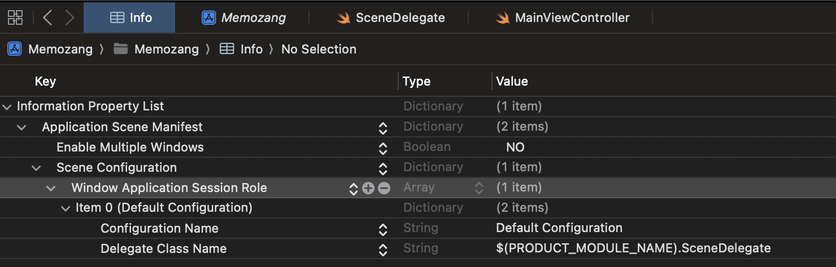
Task: Open the Array type popup selector
Action: (x=478, y=188)
